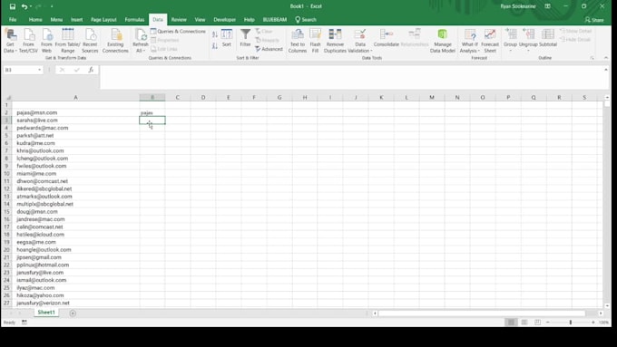This screenshot has height=347, width=617.
Task: Click Consolidate tool
Action: click(x=386, y=38)
